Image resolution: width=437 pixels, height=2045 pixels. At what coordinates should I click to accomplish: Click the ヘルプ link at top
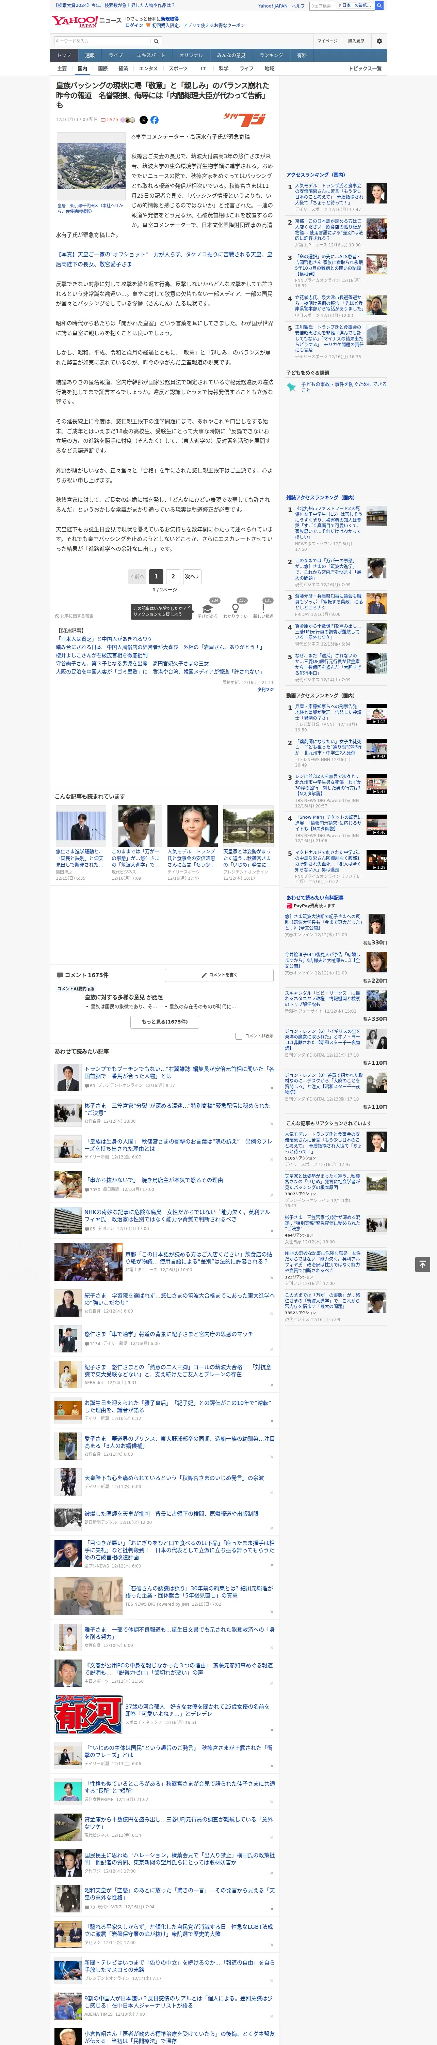[298, 5]
